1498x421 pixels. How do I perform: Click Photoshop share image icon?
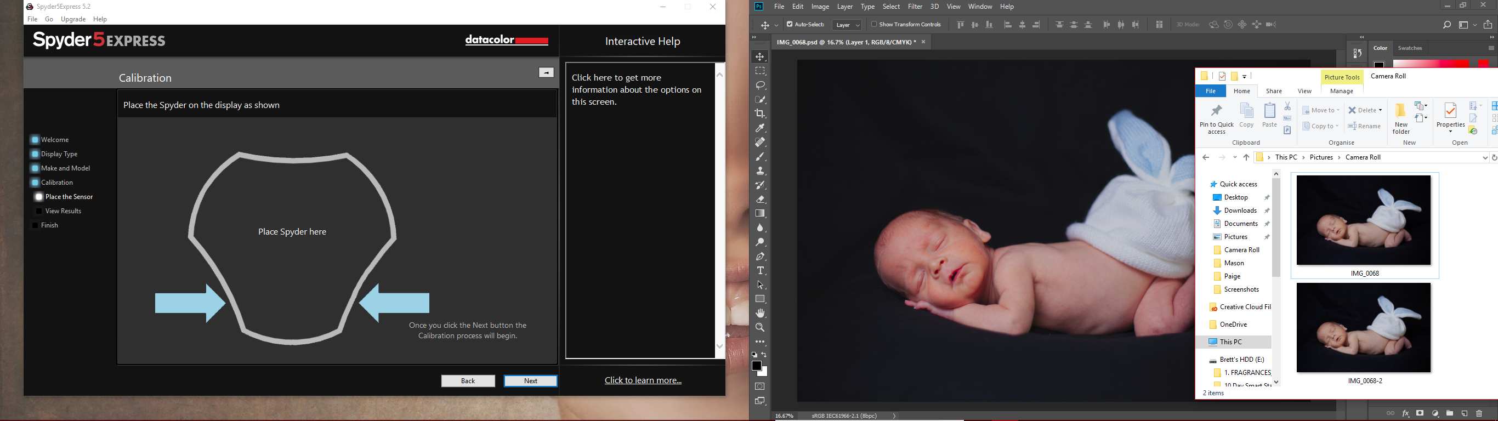[1488, 25]
